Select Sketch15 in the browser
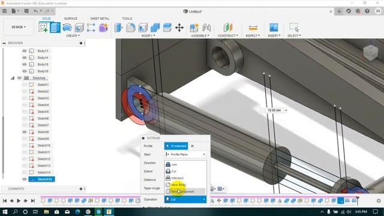The image size is (384, 216). (x=42, y=179)
